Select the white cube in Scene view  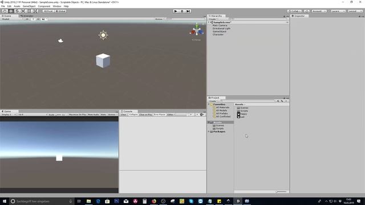click(103, 61)
